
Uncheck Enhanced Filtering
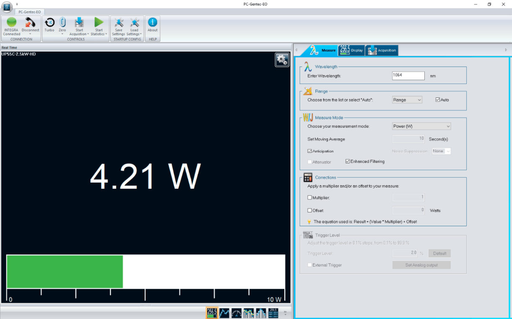pyautogui.click(x=347, y=161)
